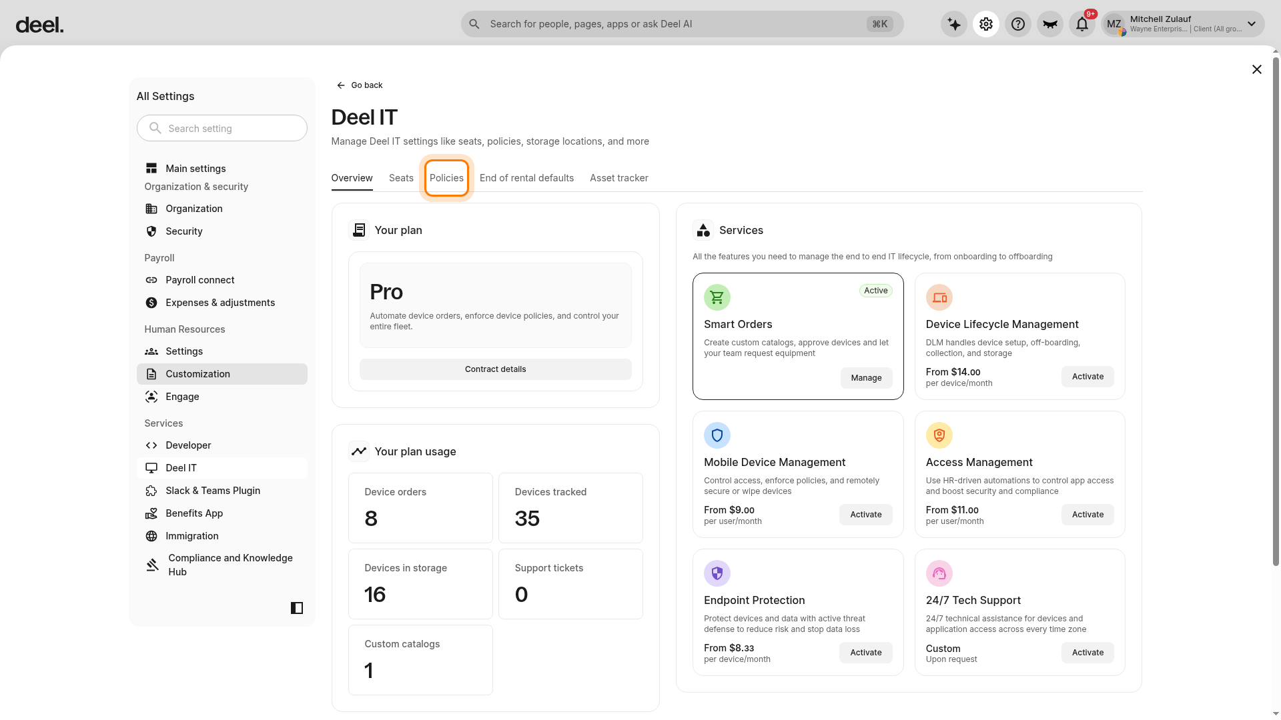Click the ⌘K shortcut badge in search
This screenshot has height=720, width=1281.
point(880,24)
